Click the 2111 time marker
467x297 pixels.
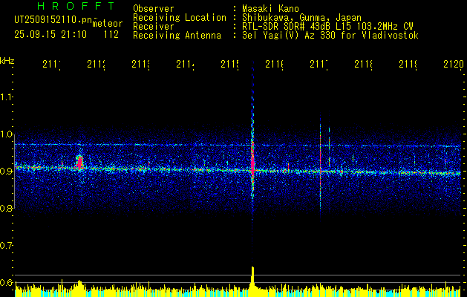[x=51, y=64]
